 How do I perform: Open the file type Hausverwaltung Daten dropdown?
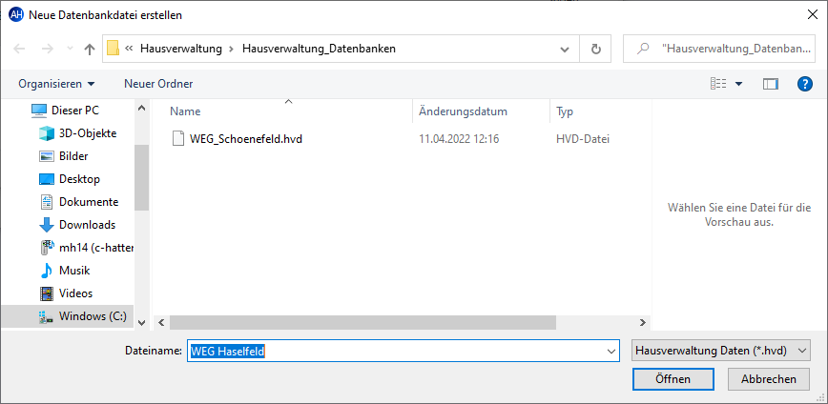tap(721, 351)
